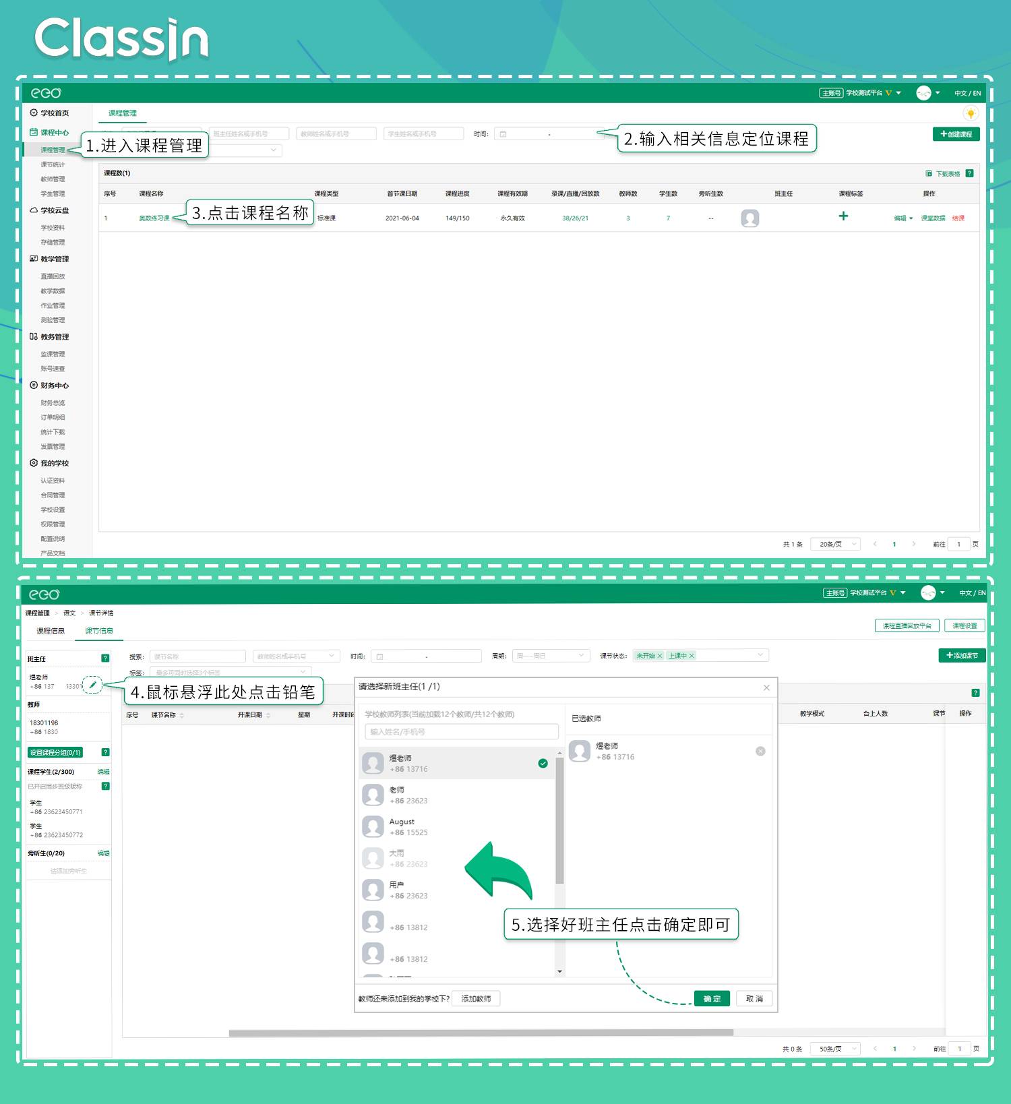
Task: Click the sort icon beside 开课日期 column
Action: click(268, 715)
